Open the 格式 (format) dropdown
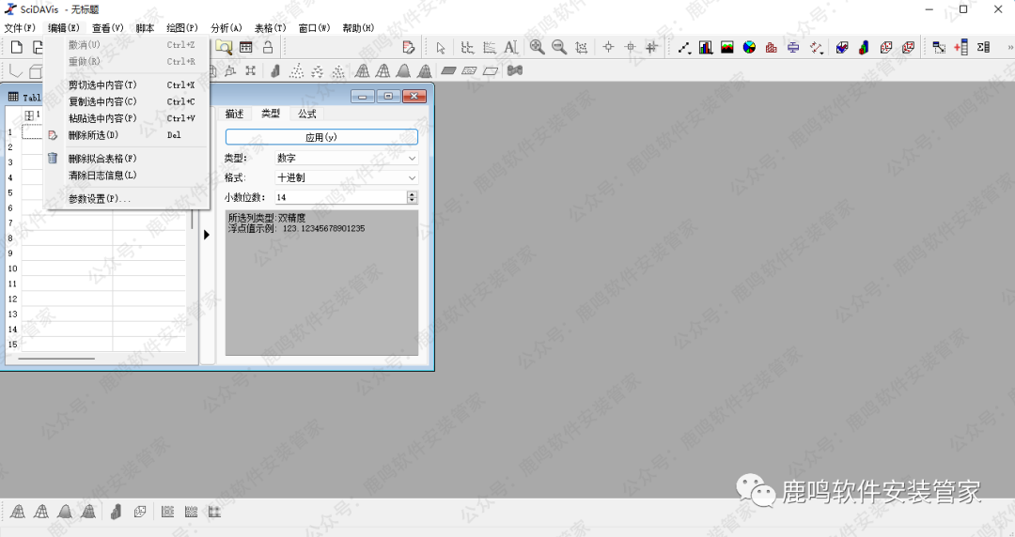The width and height of the screenshot is (1015, 537). click(345, 177)
